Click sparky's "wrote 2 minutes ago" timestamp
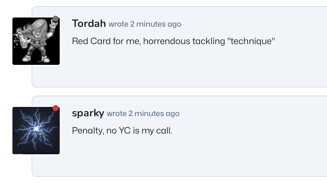Image resolution: width=327 pixels, height=183 pixels. click(x=143, y=113)
